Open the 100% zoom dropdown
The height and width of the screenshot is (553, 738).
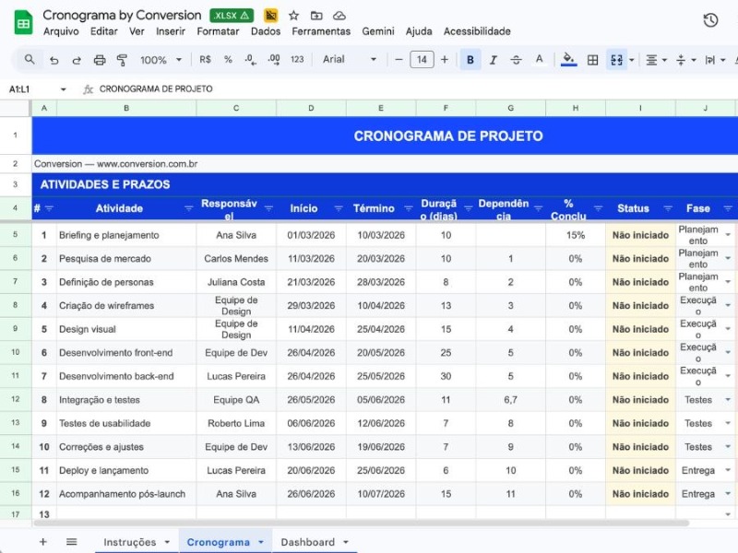[x=161, y=60]
